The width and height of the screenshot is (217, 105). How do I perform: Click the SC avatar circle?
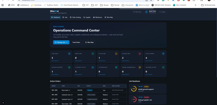tap(146, 12)
